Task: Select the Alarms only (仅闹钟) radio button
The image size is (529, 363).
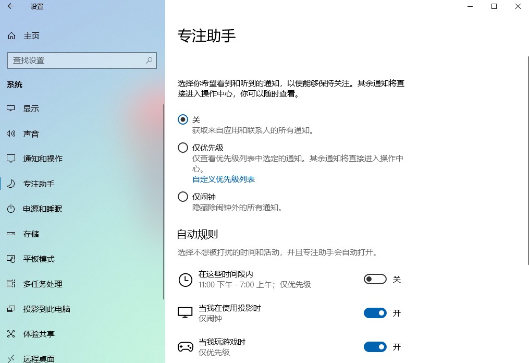Action: [183, 197]
